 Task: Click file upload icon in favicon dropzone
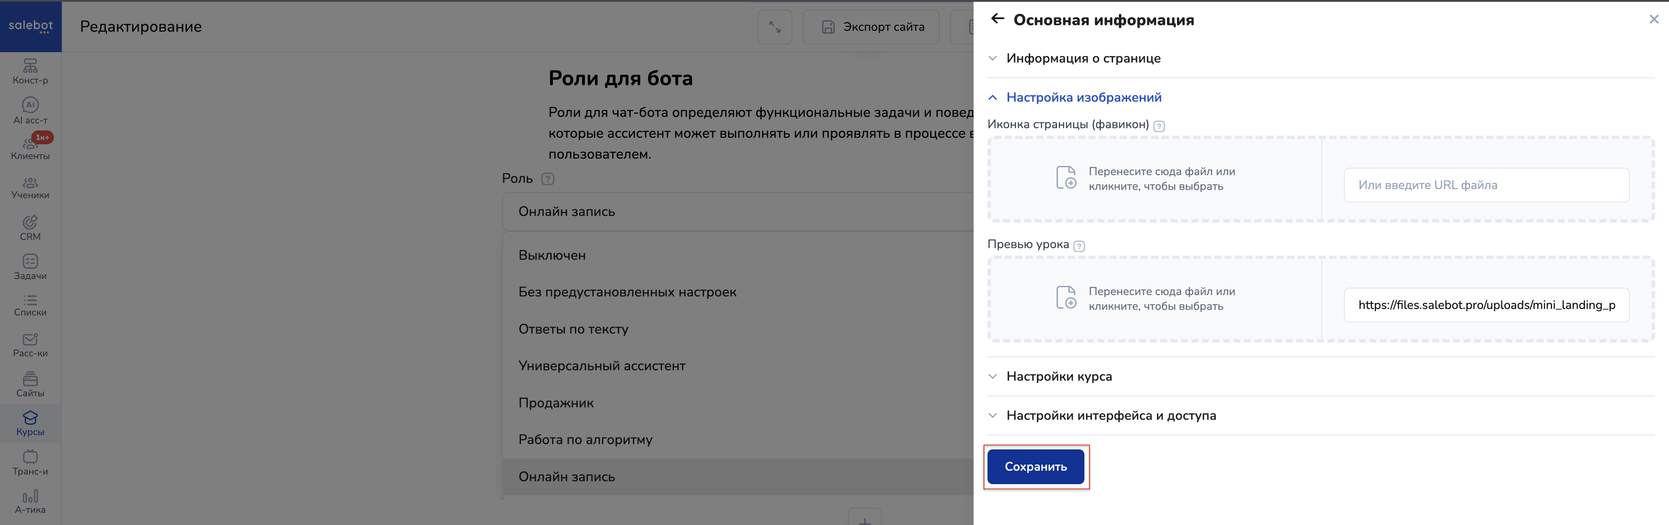(x=1067, y=178)
